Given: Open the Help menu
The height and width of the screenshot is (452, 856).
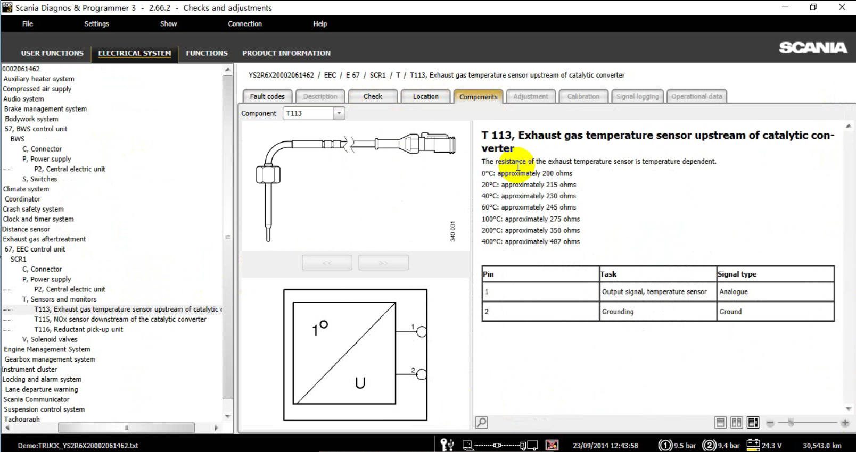Looking at the screenshot, I should pyautogui.click(x=320, y=24).
